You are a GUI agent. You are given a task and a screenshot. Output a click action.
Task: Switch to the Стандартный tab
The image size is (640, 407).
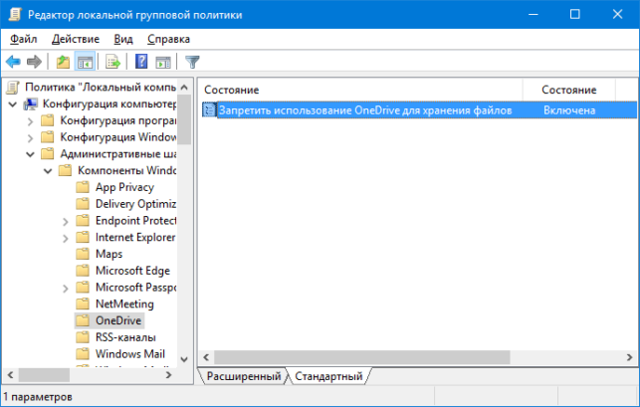[x=328, y=376]
